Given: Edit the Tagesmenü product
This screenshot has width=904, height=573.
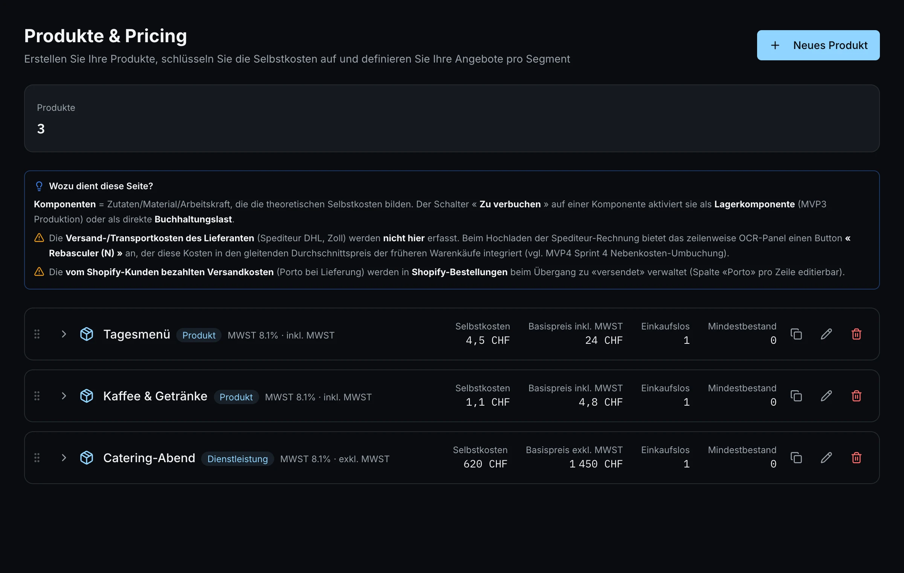Looking at the screenshot, I should pos(826,334).
